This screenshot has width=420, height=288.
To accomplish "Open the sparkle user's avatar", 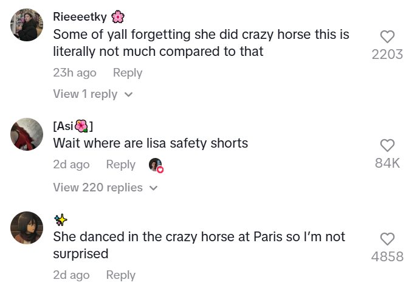I will 27,228.
